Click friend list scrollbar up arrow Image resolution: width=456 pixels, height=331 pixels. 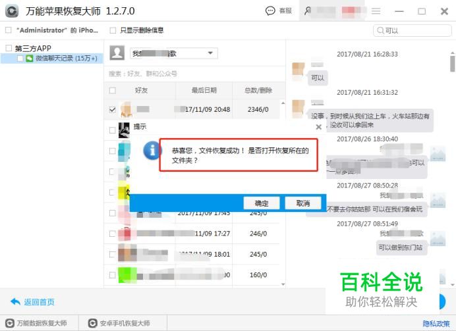pyautogui.click(x=283, y=103)
